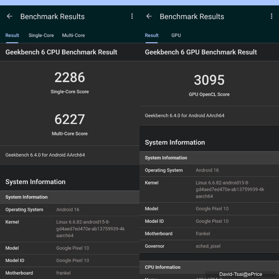279x279 pixels.
Task: Click Kernel value in GPU panel
Action: click(230, 189)
